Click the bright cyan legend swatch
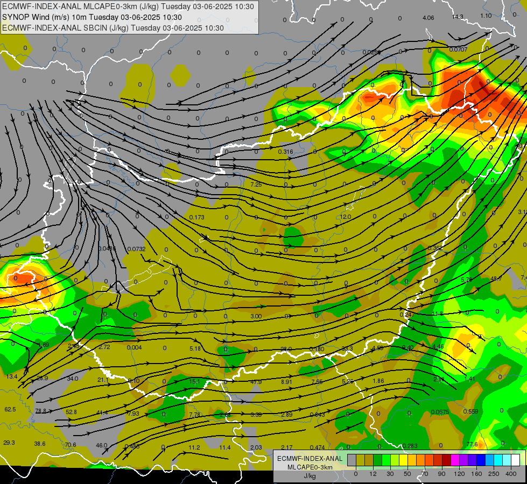Screen dimensions: 527x484 (x=499, y=460)
